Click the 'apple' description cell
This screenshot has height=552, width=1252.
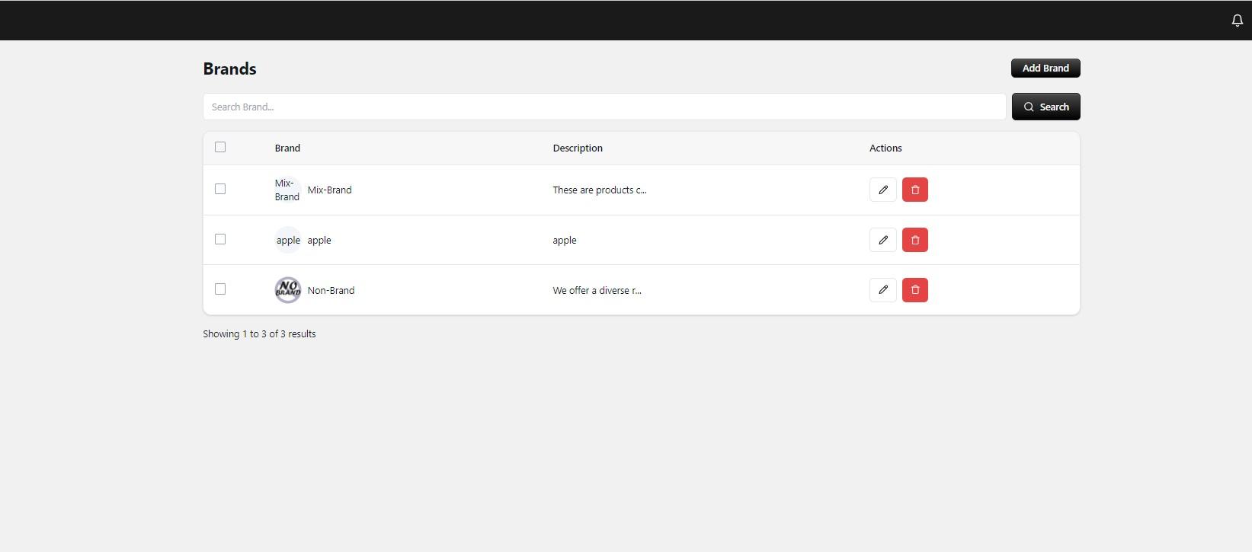tap(565, 241)
